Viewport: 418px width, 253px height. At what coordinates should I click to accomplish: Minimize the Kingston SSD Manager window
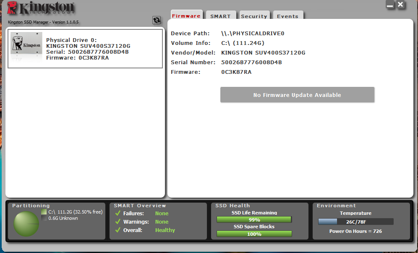tap(390, 5)
